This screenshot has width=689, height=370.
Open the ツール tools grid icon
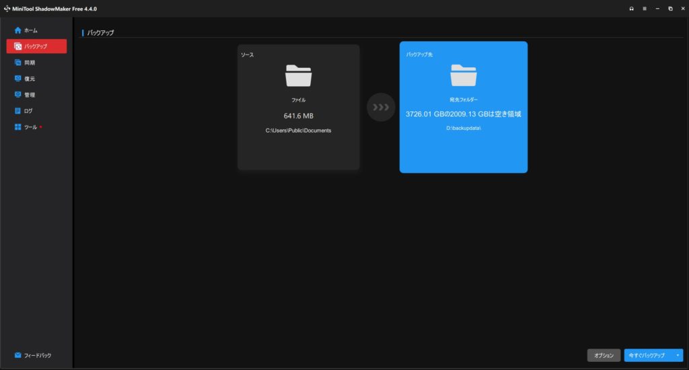coord(18,127)
